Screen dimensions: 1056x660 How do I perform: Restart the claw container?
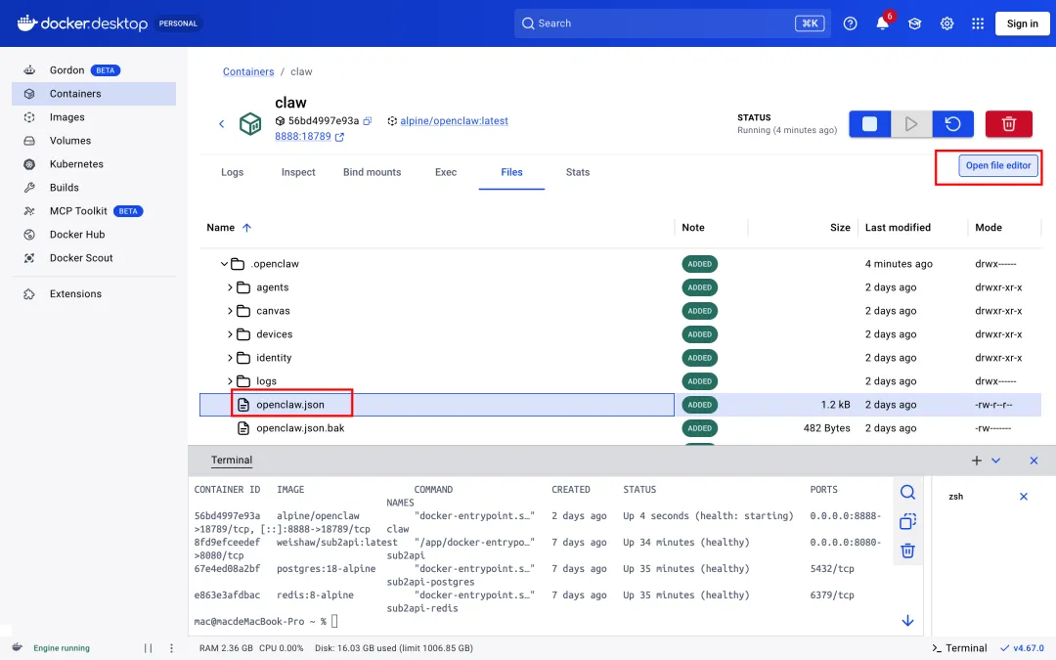pyautogui.click(x=952, y=124)
